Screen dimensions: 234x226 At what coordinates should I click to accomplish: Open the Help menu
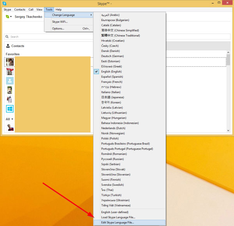tap(58, 9)
